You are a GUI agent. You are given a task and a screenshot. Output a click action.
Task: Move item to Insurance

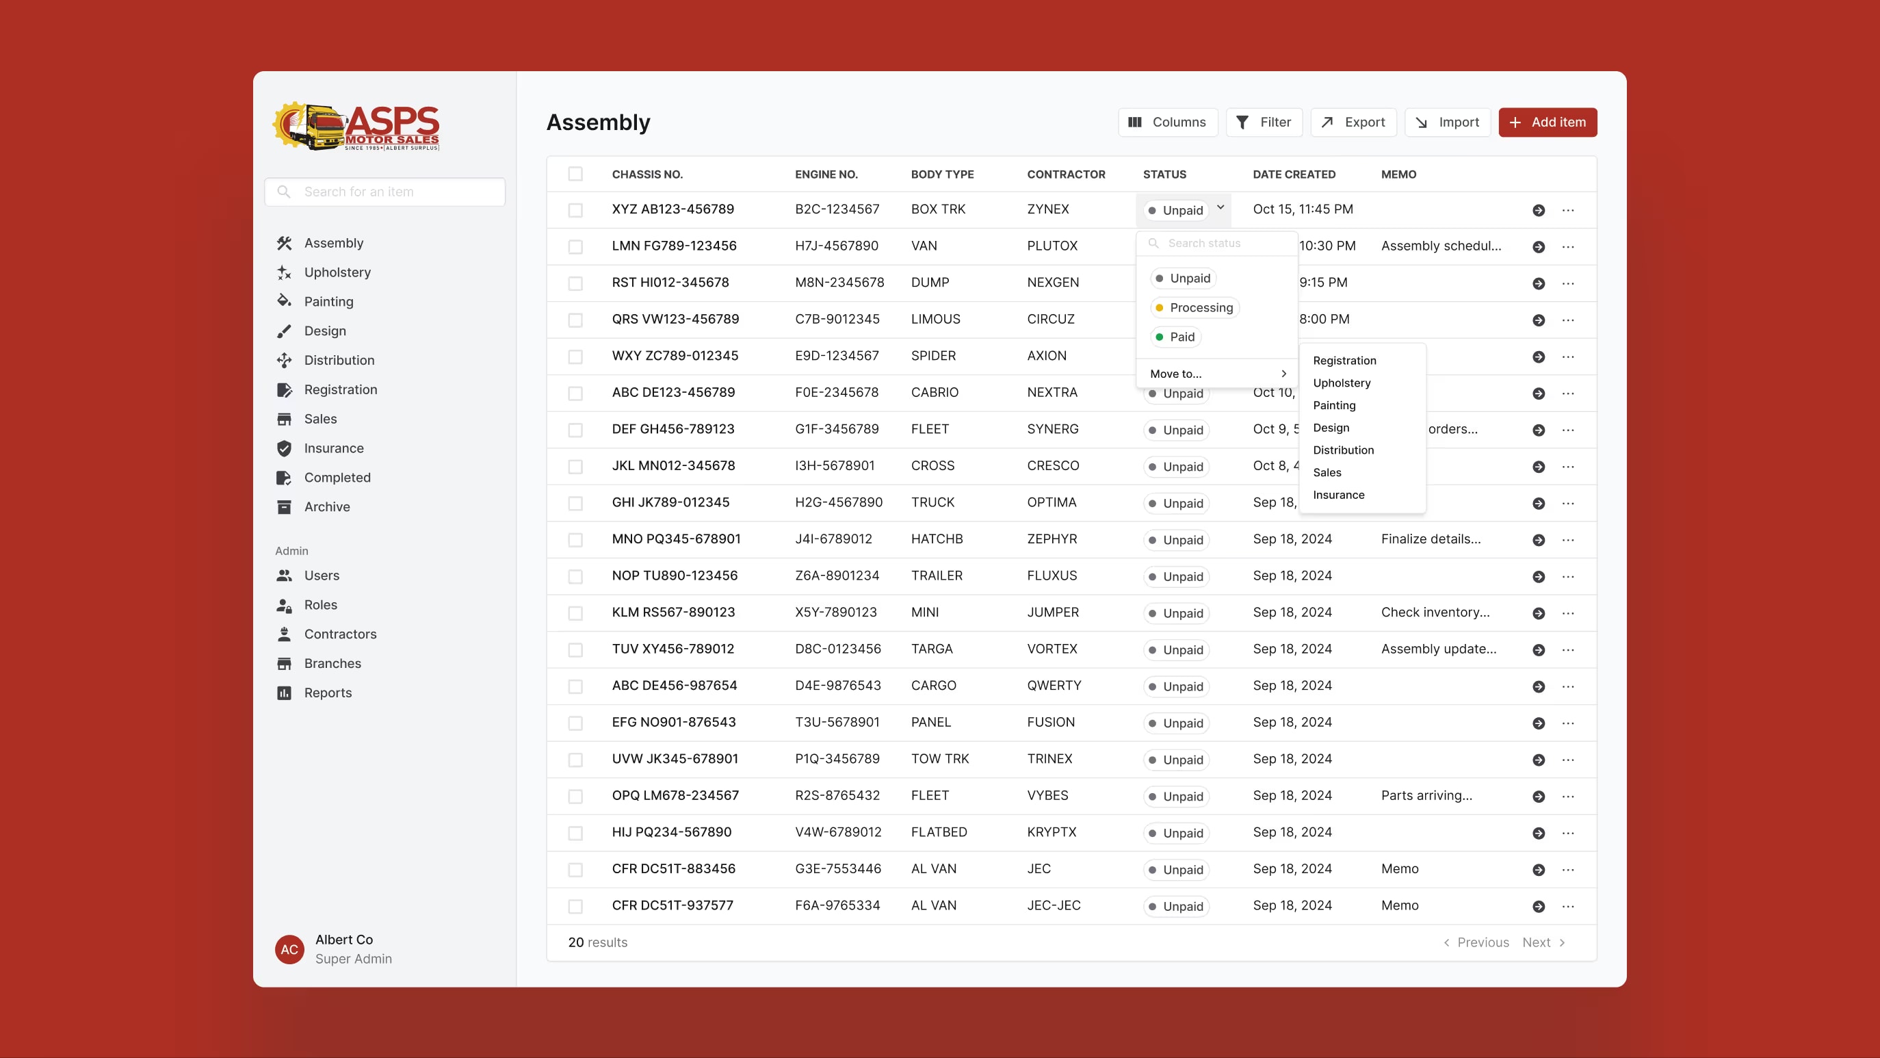click(1338, 494)
